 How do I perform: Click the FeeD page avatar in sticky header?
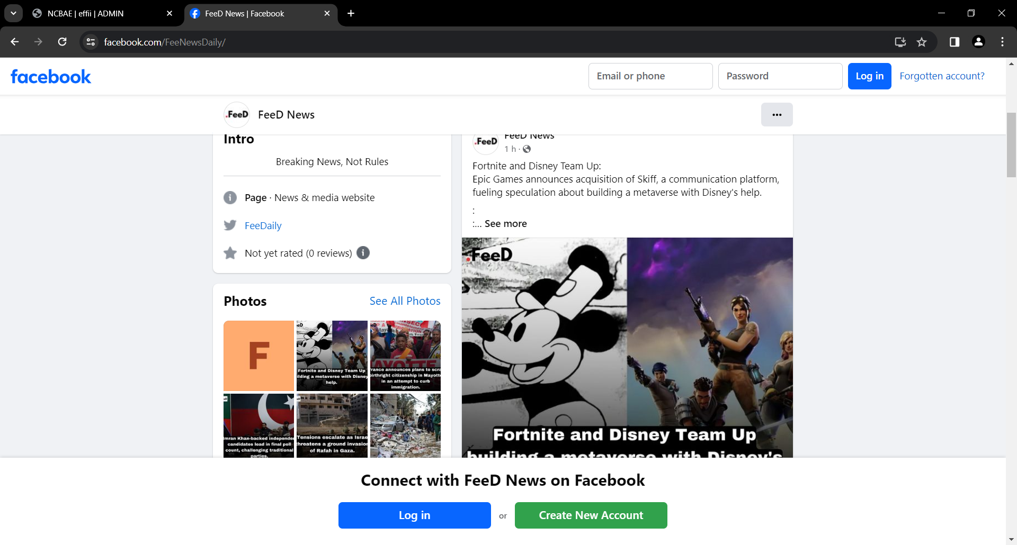click(237, 115)
